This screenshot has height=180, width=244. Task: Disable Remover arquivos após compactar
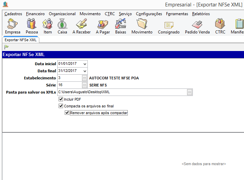point(67,113)
